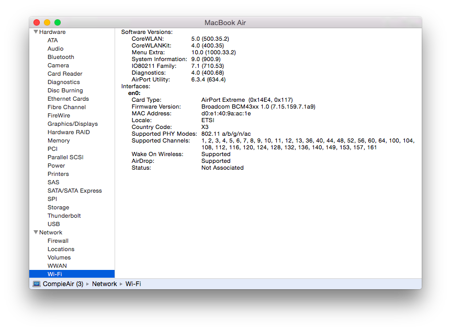Click the CoreWLAN version 5.0 (500.35.2)
The image size is (451, 331).
coord(210,39)
